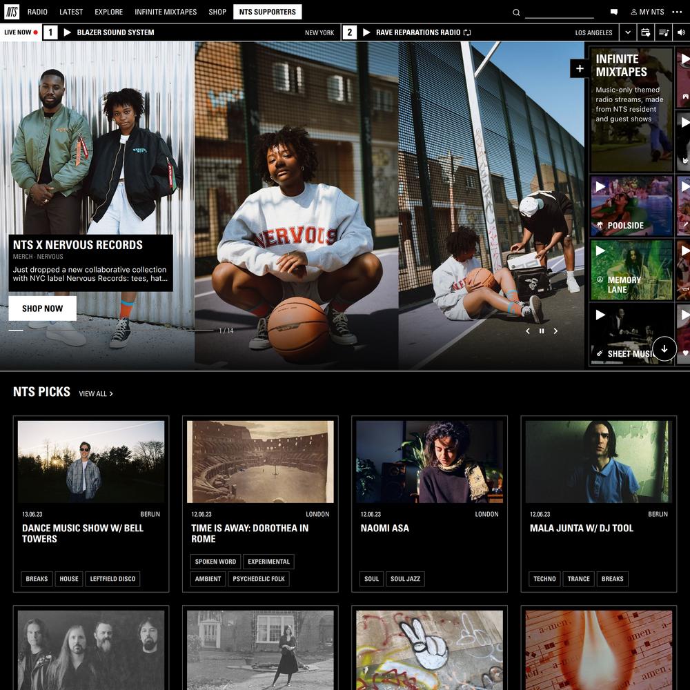This screenshot has height=690, width=690.
Task: Click the channel 2 number badge
Action: [349, 32]
